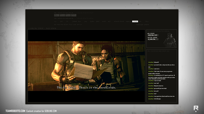This screenshot has width=204, height=114.
Task: Click the 'liking the stream bro' chat message
Action: click(x=159, y=86)
